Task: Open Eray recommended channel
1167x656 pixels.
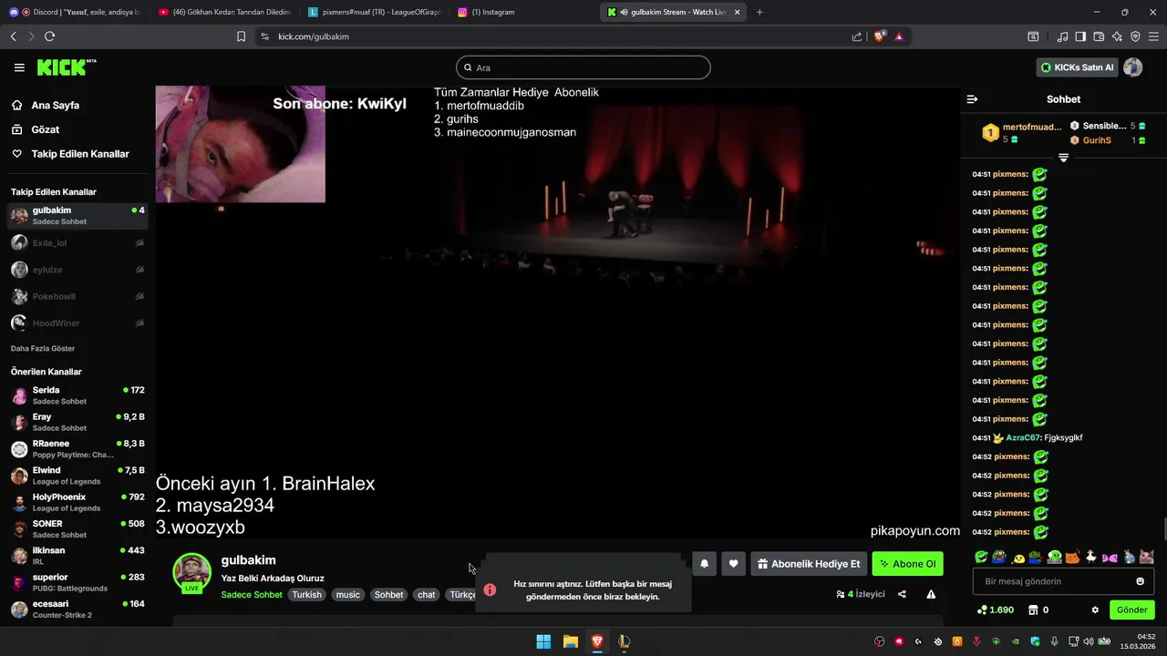Action: coord(77,422)
